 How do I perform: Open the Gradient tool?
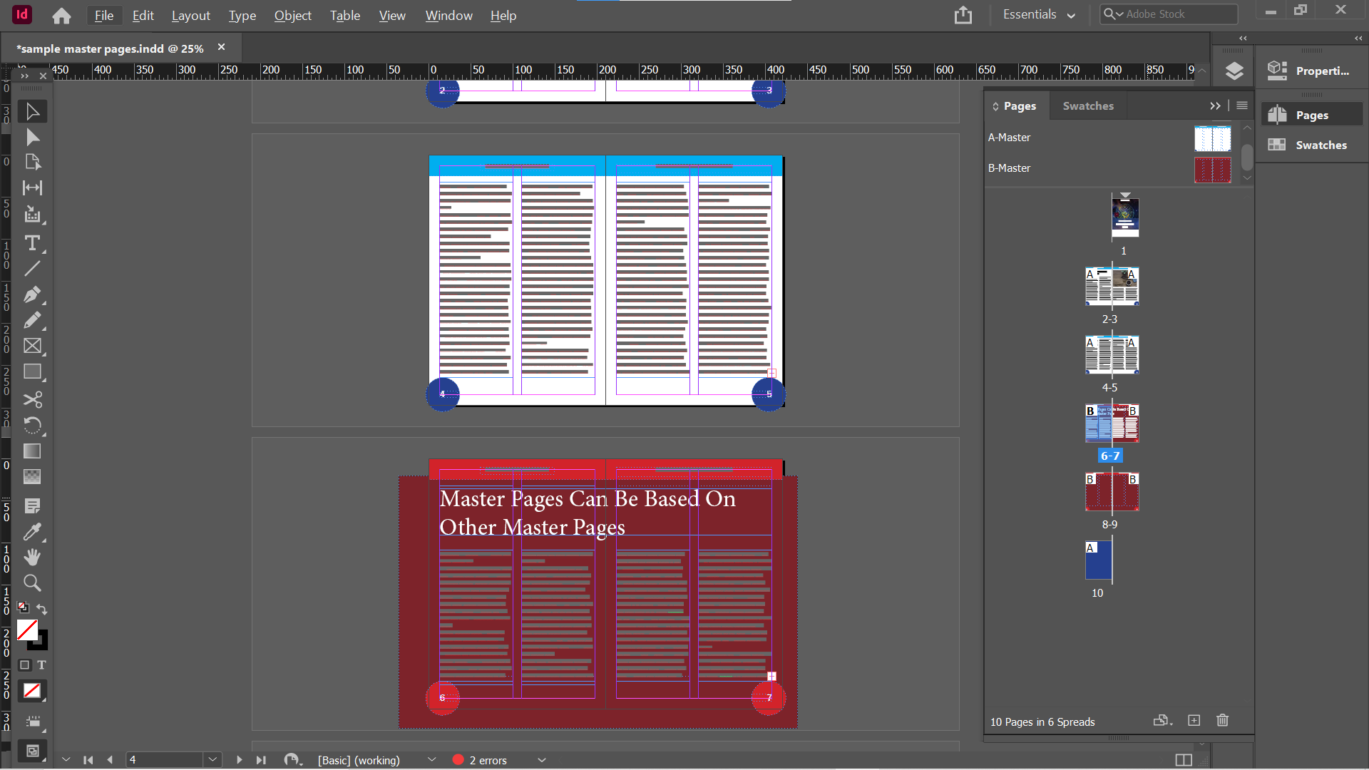32,451
